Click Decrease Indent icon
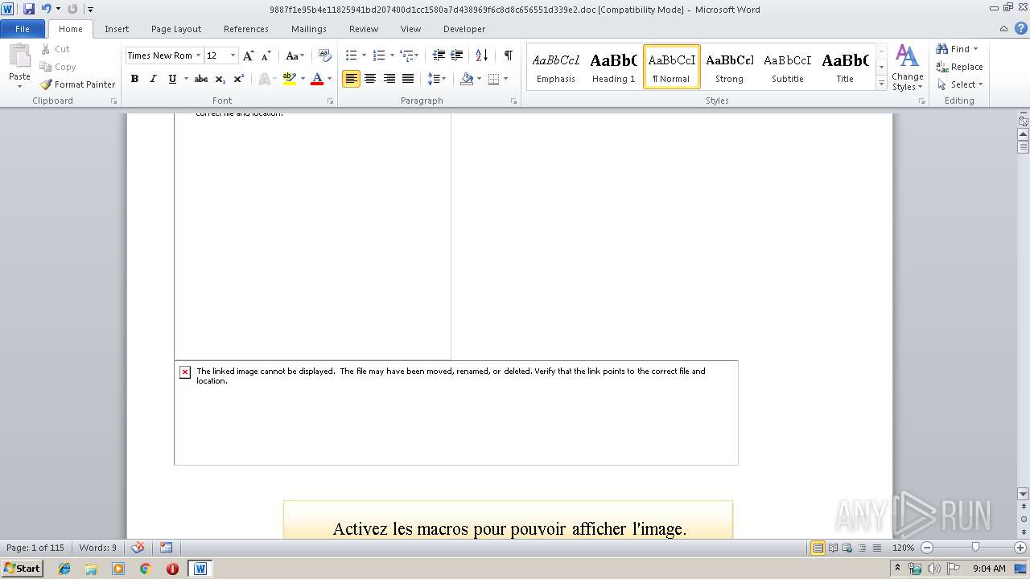Image resolution: width=1030 pixels, height=579 pixels. (x=439, y=55)
